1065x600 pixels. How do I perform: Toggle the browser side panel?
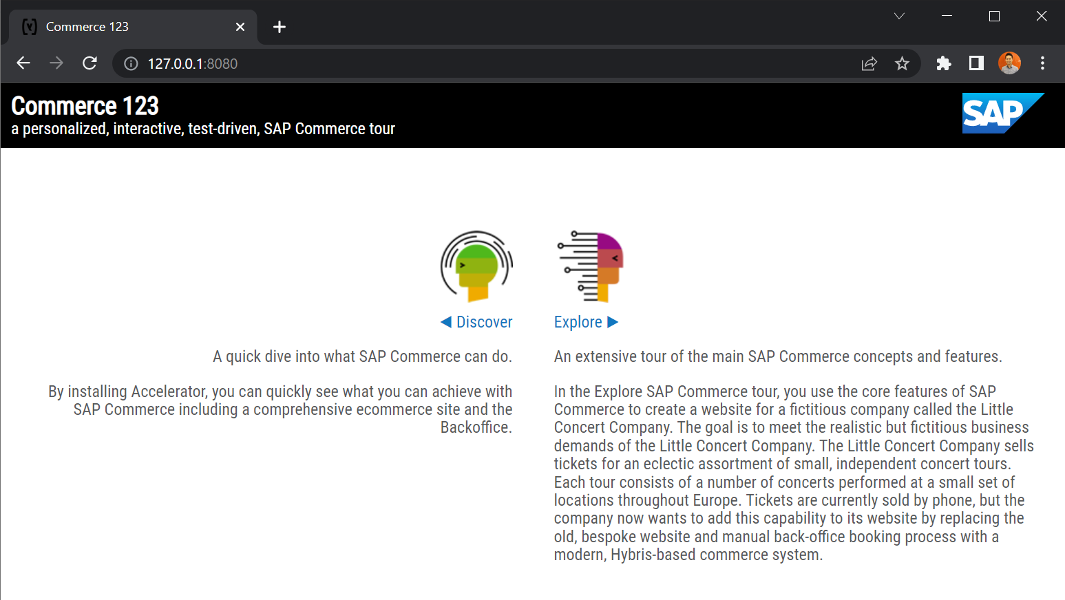tap(976, 63)
